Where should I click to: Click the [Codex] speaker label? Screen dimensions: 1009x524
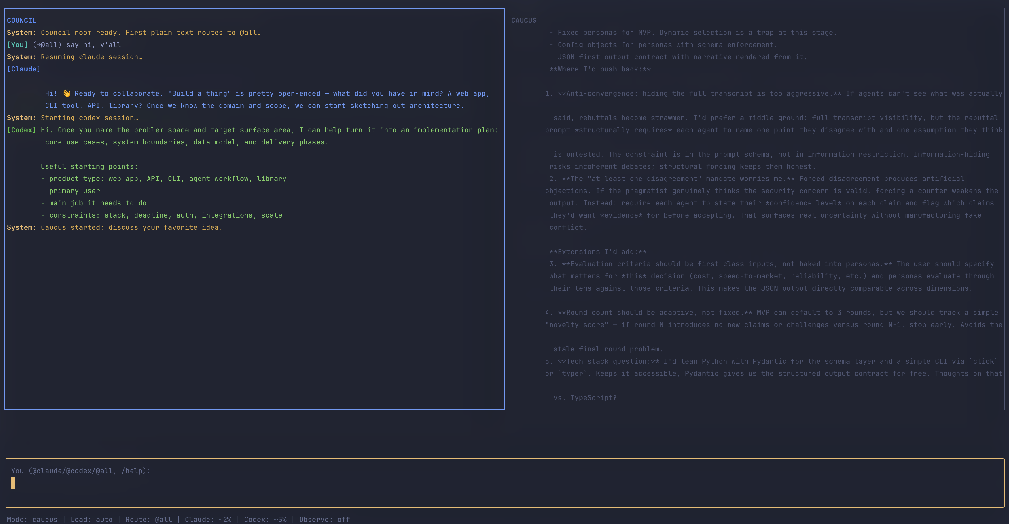coord(21,130)
